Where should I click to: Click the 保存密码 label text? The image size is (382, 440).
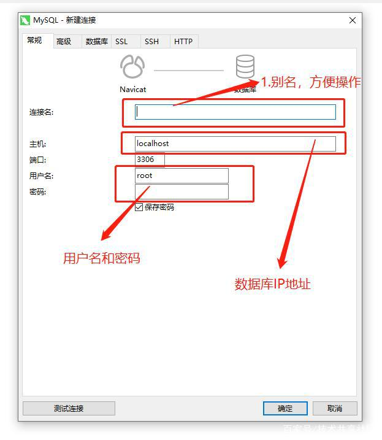click(x=159, y=207)
